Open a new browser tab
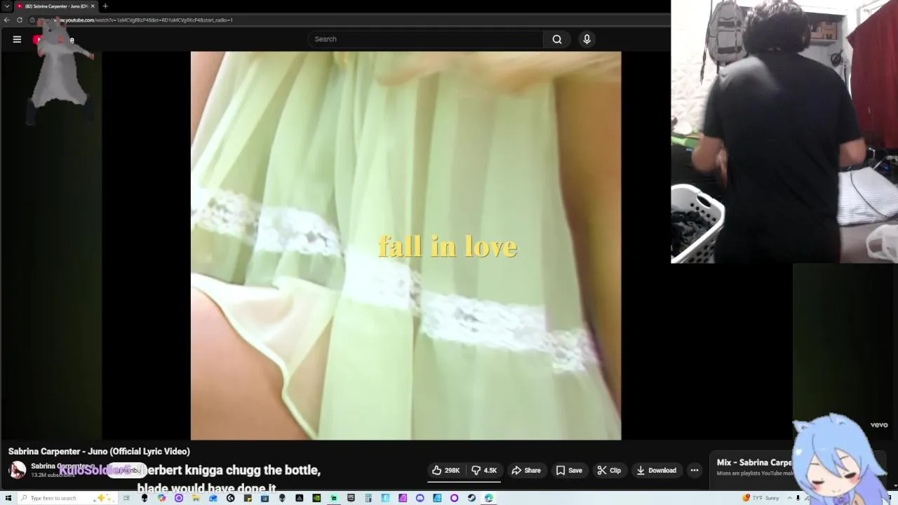Image resolution: width=898 pixels, height=505 pixels. 105,6
